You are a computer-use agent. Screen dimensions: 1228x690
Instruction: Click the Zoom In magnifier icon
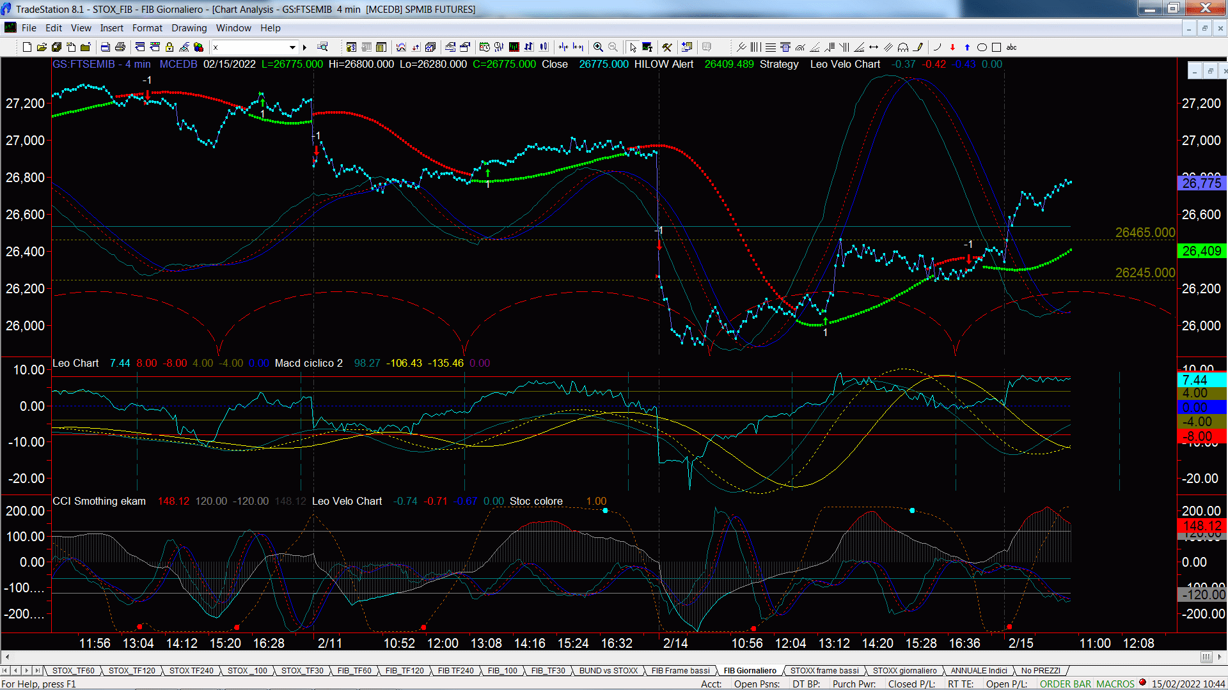pyautogui.click(x=598, y=47)
